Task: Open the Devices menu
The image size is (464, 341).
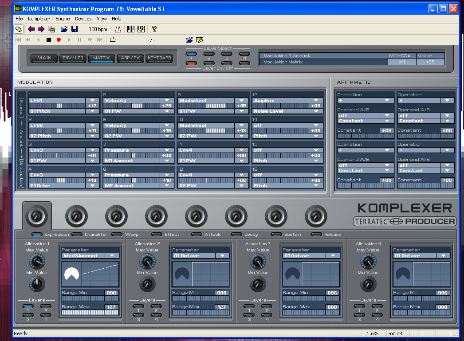Action: click(x=83, y=19)
